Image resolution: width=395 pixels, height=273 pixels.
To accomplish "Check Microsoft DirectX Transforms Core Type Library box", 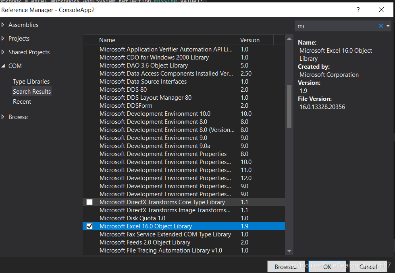I will (89, 202).
